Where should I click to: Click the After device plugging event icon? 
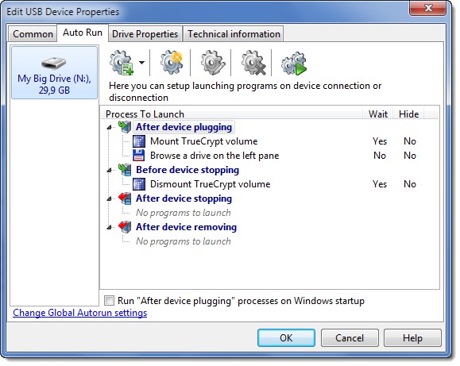(x=125, y=127)
